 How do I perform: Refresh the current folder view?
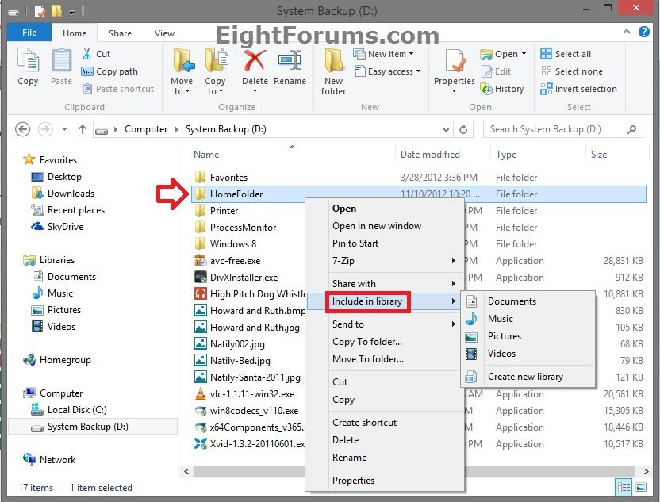(x=467, y=129)
